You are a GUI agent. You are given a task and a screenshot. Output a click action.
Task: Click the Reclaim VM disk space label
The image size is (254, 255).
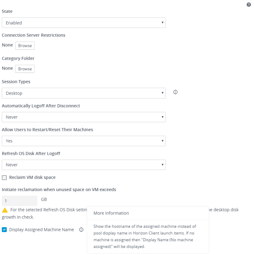pyautogui.click(x=32, y=177)
